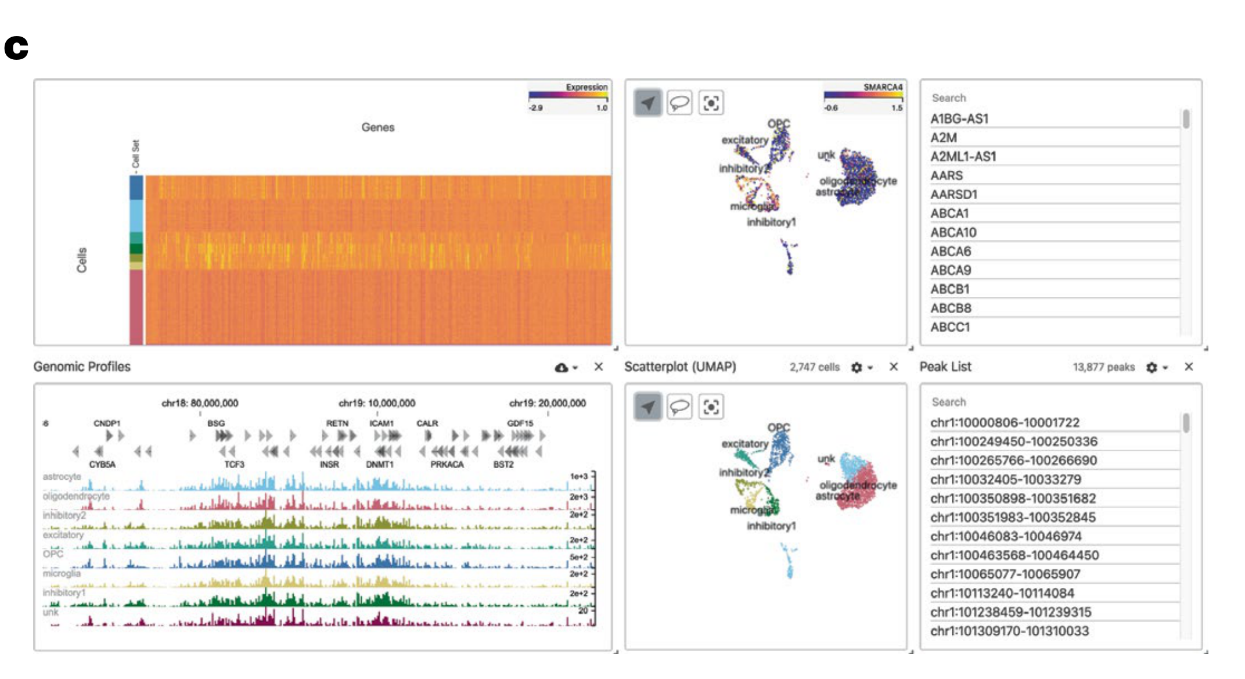The height and width of the screenshot is (679, 1245).
Task: Click the gene list scrollbar thumb
Action: 1186,118
